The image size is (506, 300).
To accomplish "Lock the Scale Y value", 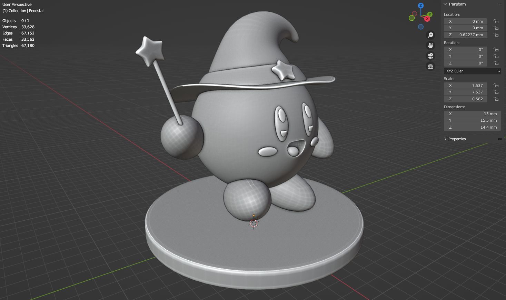I will pyautogui.click(x=496, y=92).
